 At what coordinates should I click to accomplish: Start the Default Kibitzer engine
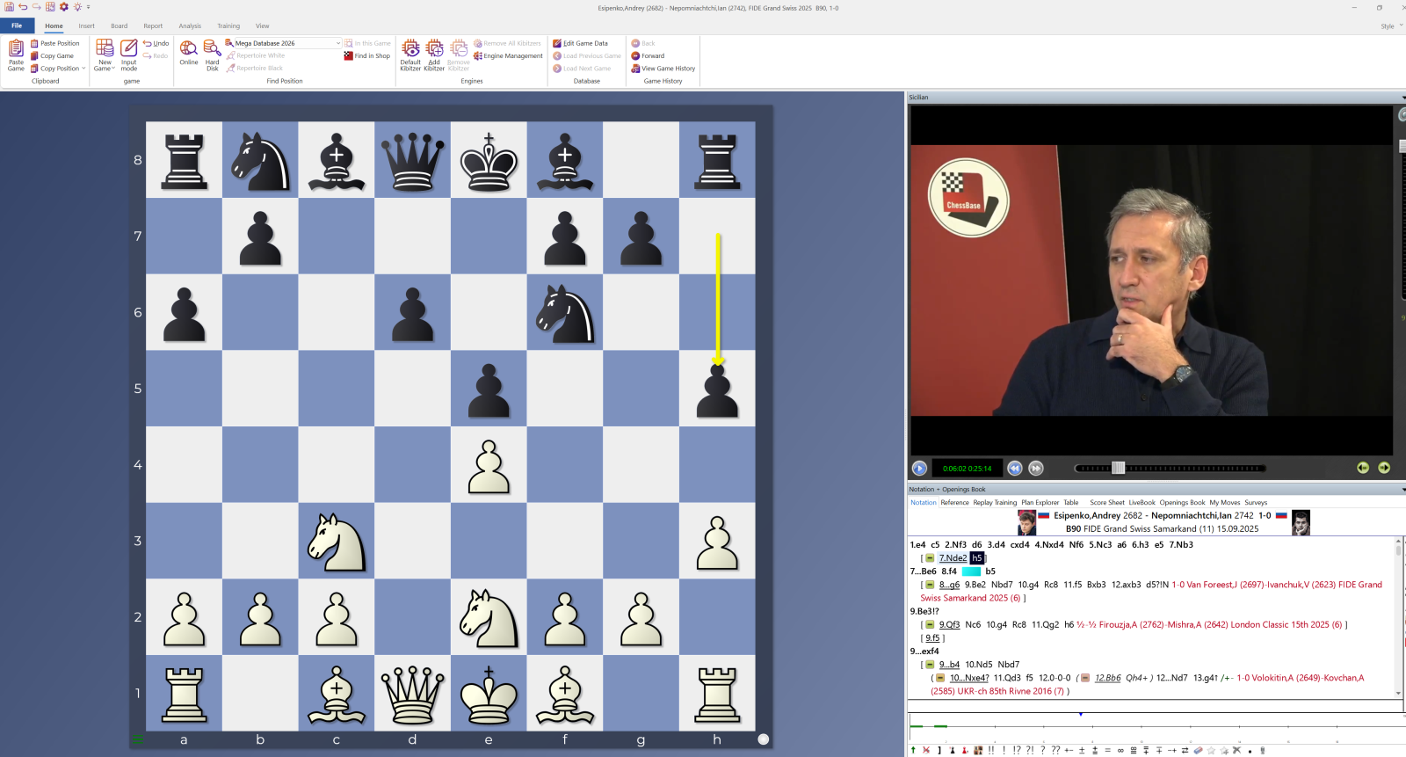(x=410, y=52)
